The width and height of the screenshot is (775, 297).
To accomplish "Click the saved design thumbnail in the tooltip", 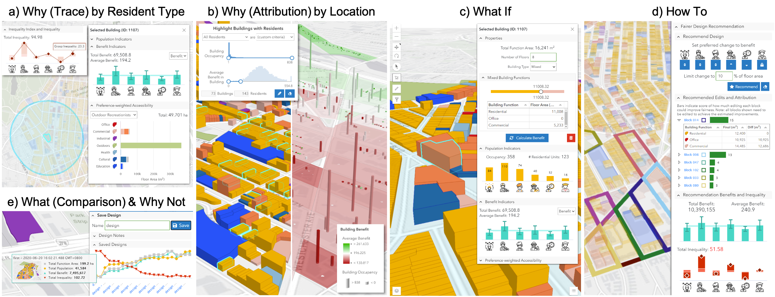I will pos(28,270).
